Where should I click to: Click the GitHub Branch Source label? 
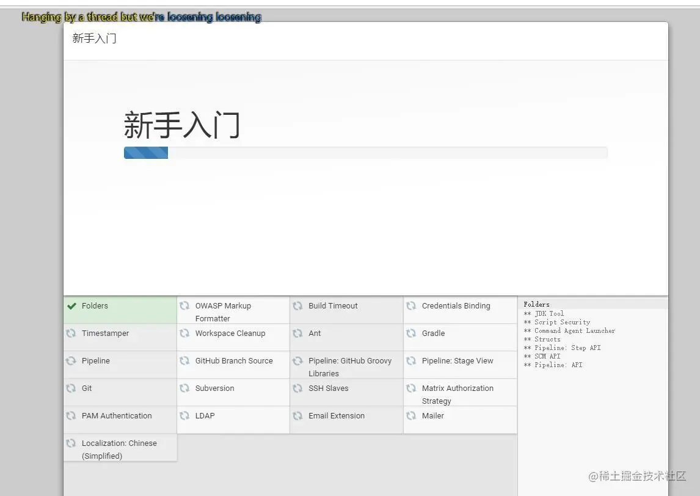234,361
